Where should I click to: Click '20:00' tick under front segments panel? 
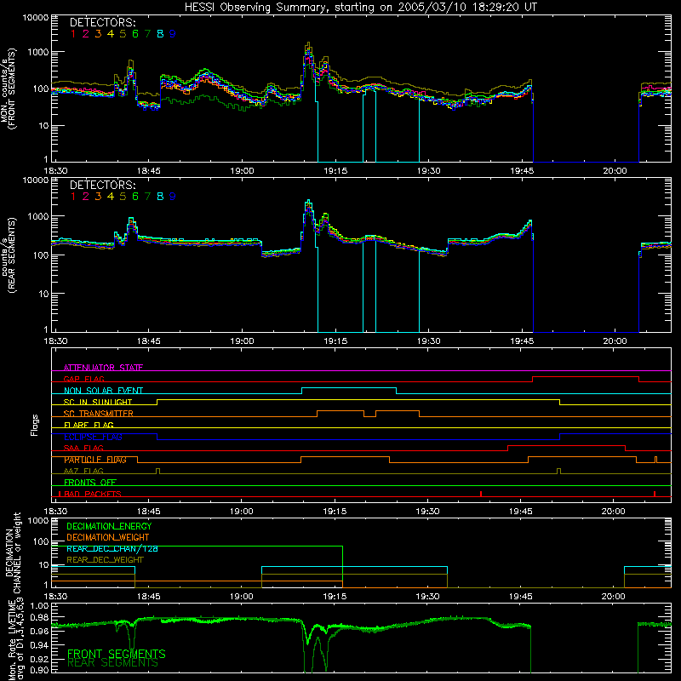(615, 171)
